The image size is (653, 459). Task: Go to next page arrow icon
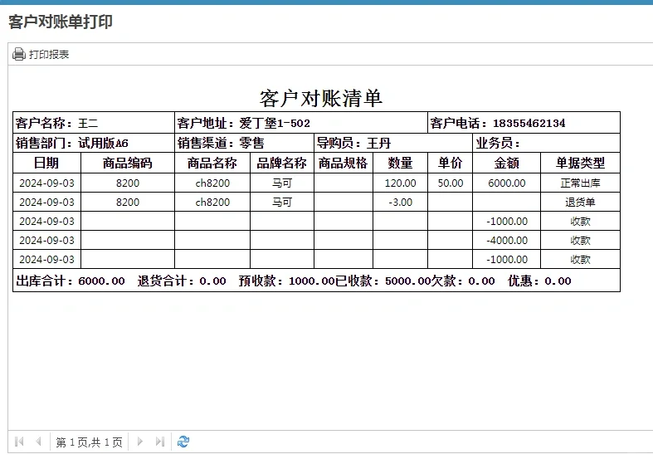click(140, 442)
